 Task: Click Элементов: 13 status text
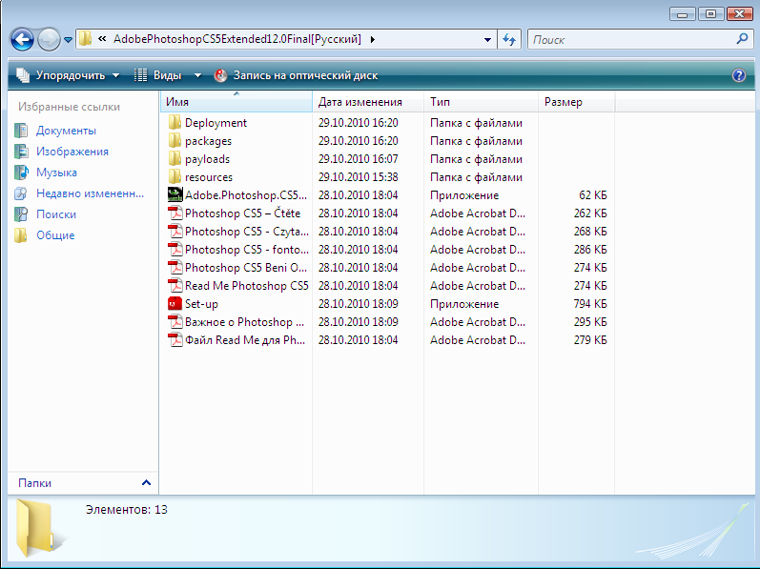coord(127,510)
